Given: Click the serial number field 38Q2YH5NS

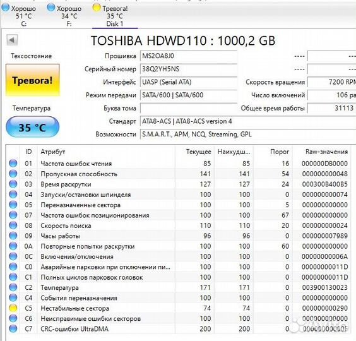Looking at the screenshot, I should [x=189, y=69].
